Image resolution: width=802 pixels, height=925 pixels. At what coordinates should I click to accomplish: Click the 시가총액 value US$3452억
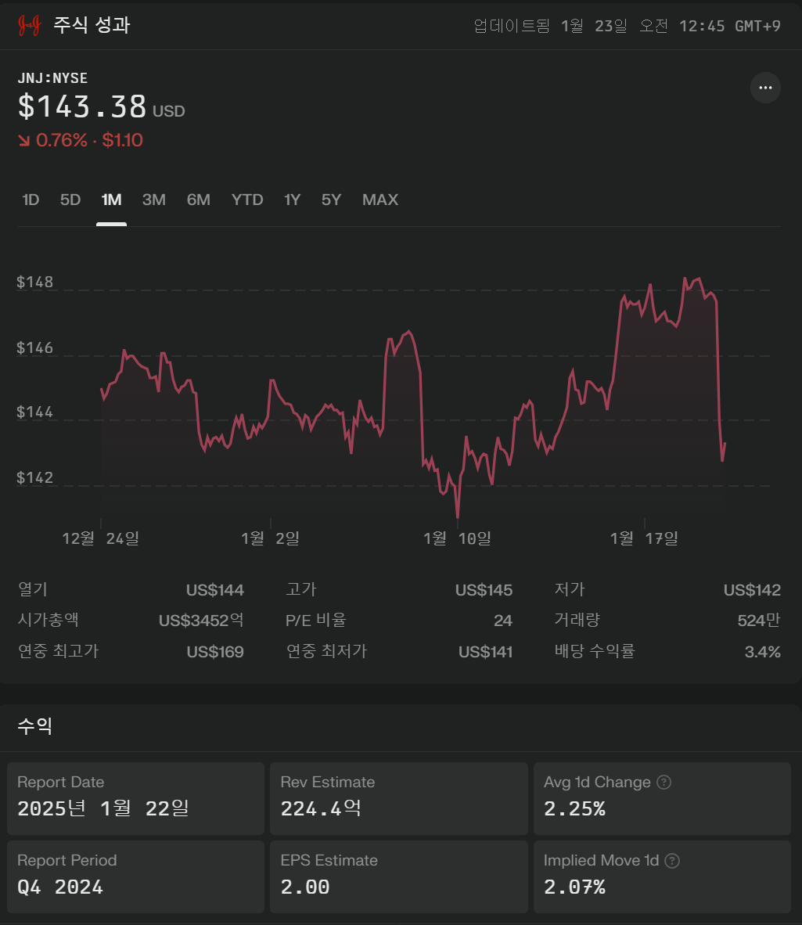pyautogui.click(x=201, y=621)
